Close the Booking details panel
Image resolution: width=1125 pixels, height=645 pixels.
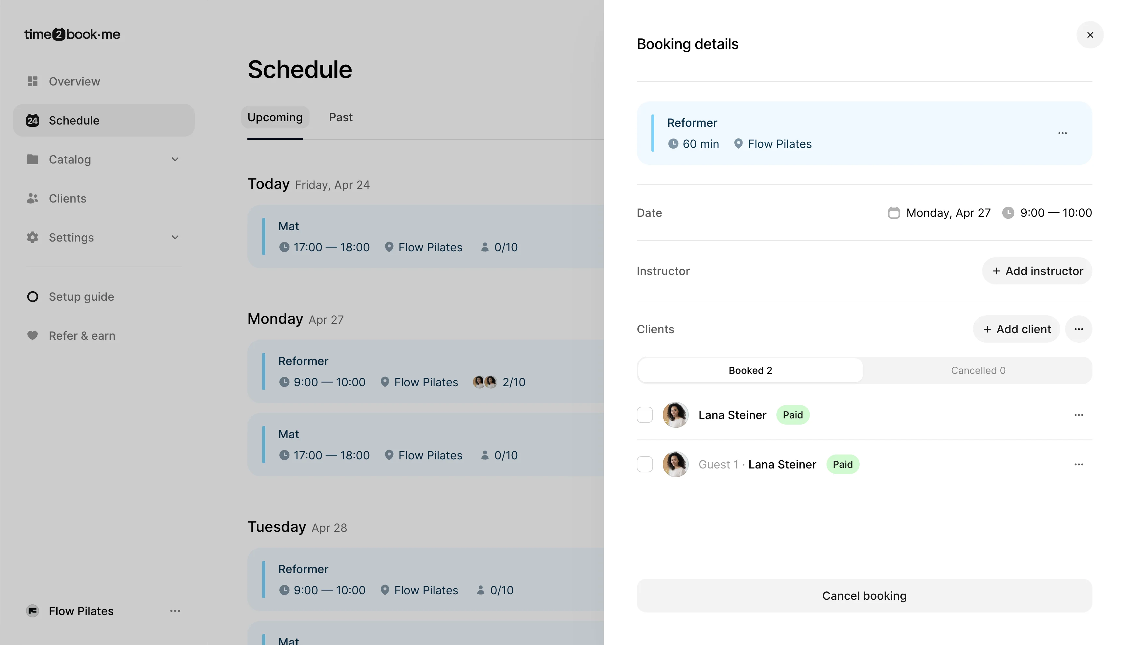click(1090, 35)
